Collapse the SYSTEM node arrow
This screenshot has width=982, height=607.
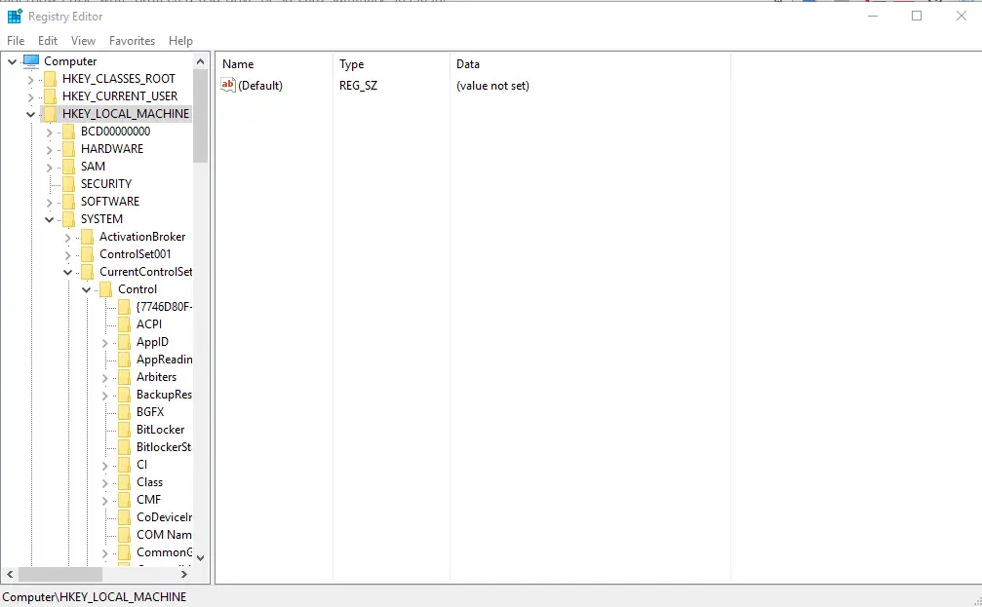coord(49,219)
